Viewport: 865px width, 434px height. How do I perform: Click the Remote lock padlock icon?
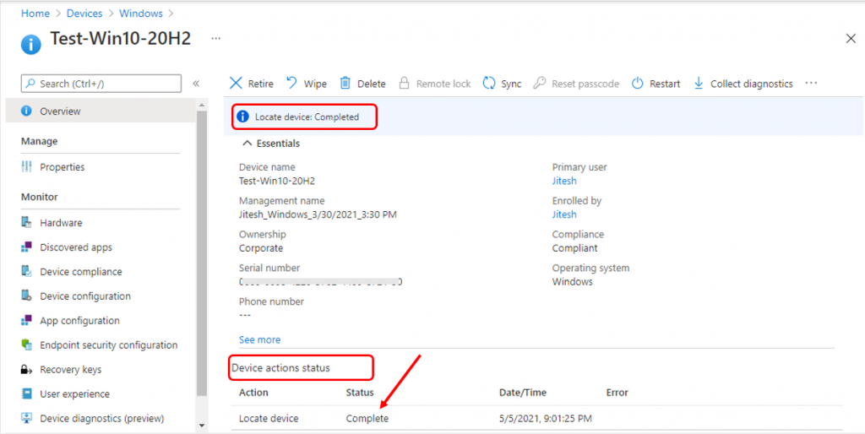click(x=405, y=84)
